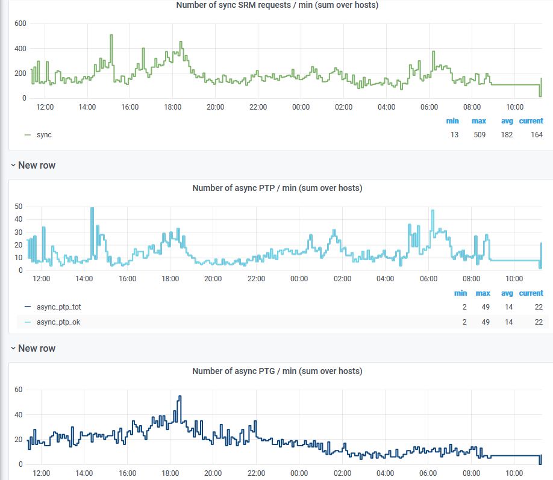553x480 pixels.
Task: Open the async PTP panel title menu
Action: pyautogui.click(x=277, y=188)
